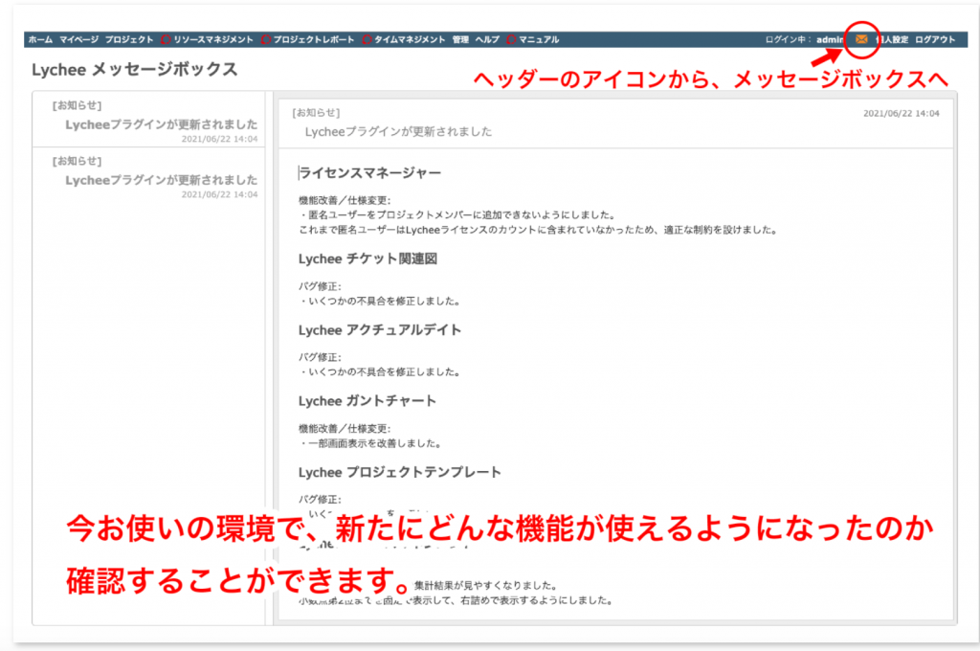Screen dimensions: 980x651
Task: Click the Lychee メッセージボックス page title
Action: tap(134, 70)
